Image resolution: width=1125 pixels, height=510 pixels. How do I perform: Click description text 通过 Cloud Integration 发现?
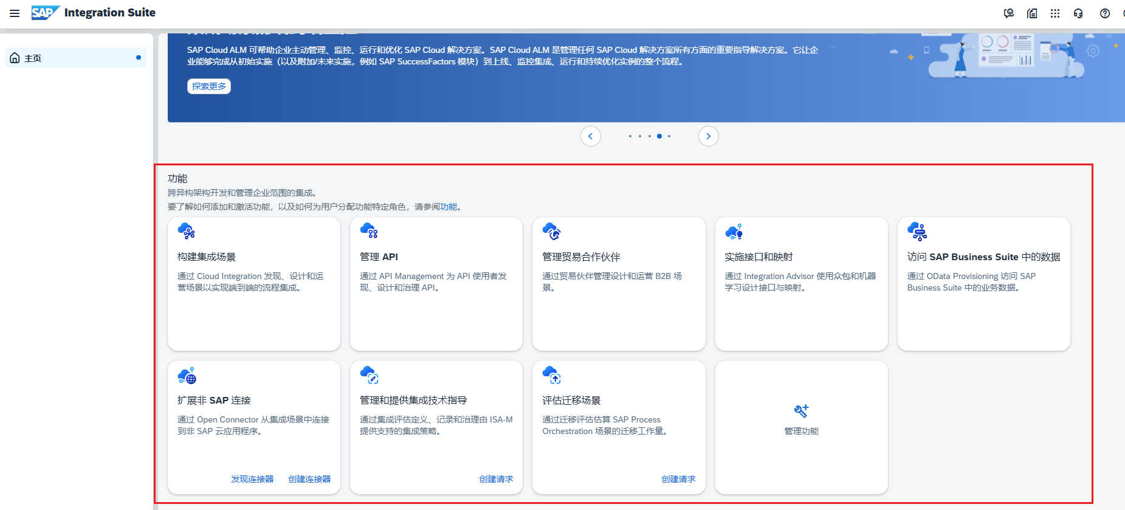pyautogui.click(x=250, y=282)
